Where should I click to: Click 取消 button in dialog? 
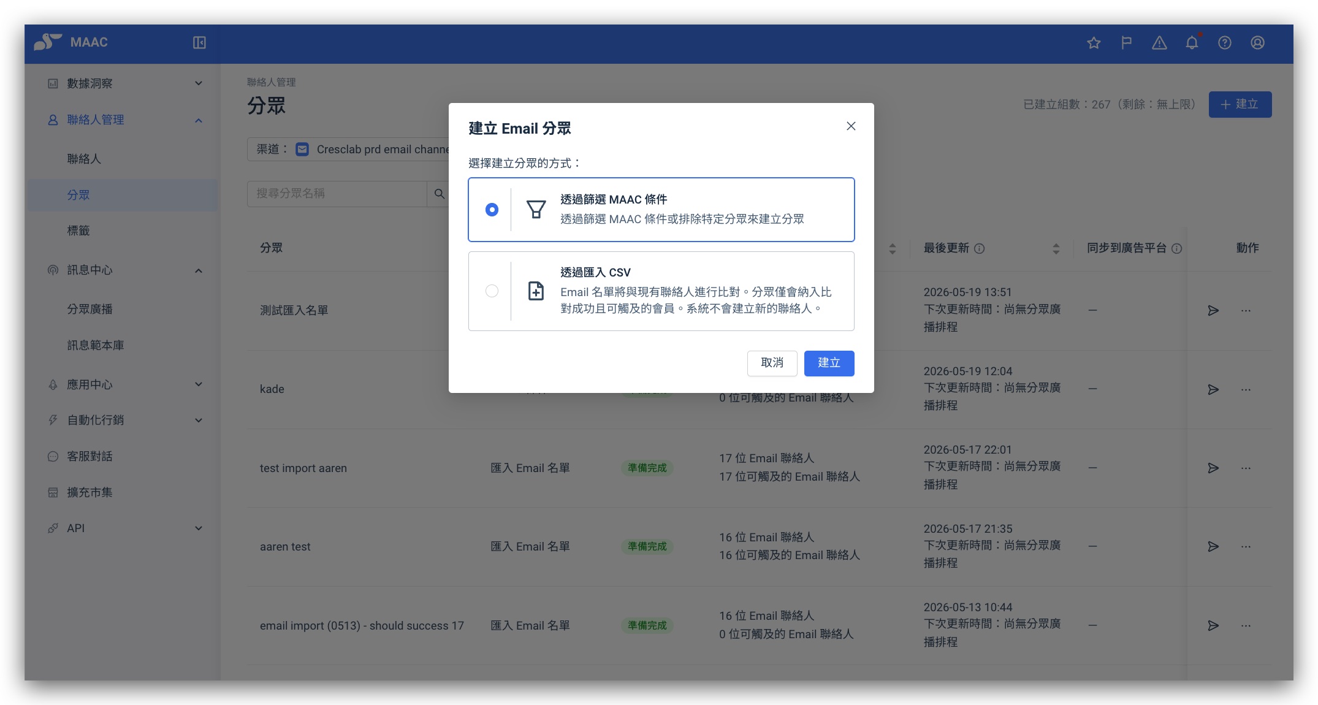(772, 364)
